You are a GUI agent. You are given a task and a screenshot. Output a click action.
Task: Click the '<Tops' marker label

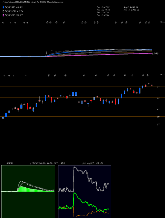[x=162, y=22]
